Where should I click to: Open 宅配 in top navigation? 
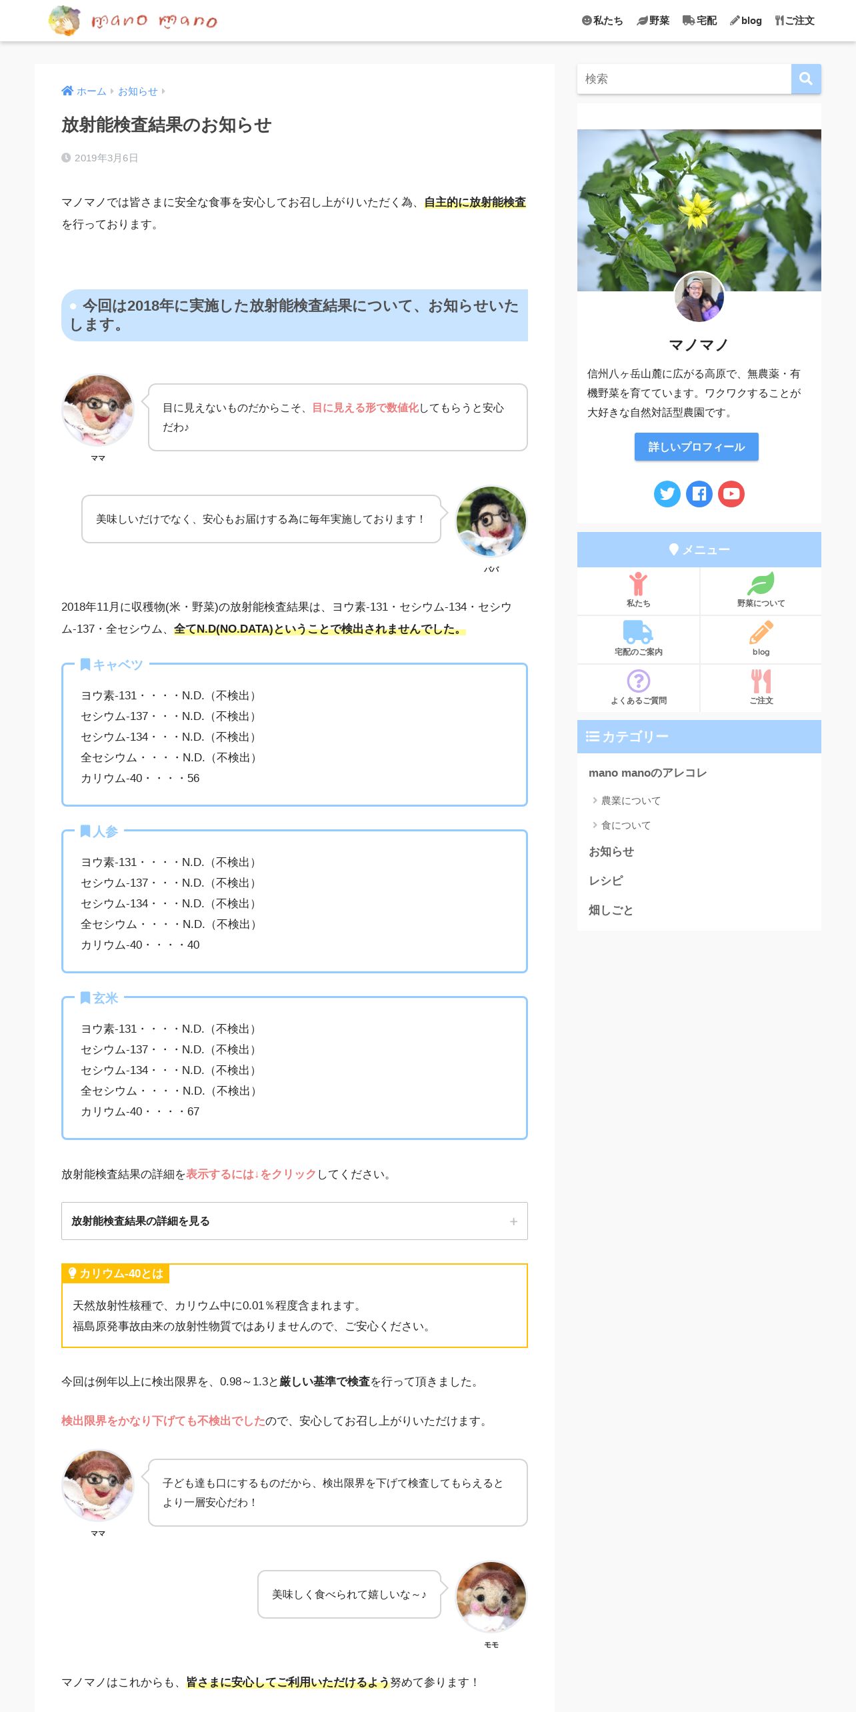point(699,21)
